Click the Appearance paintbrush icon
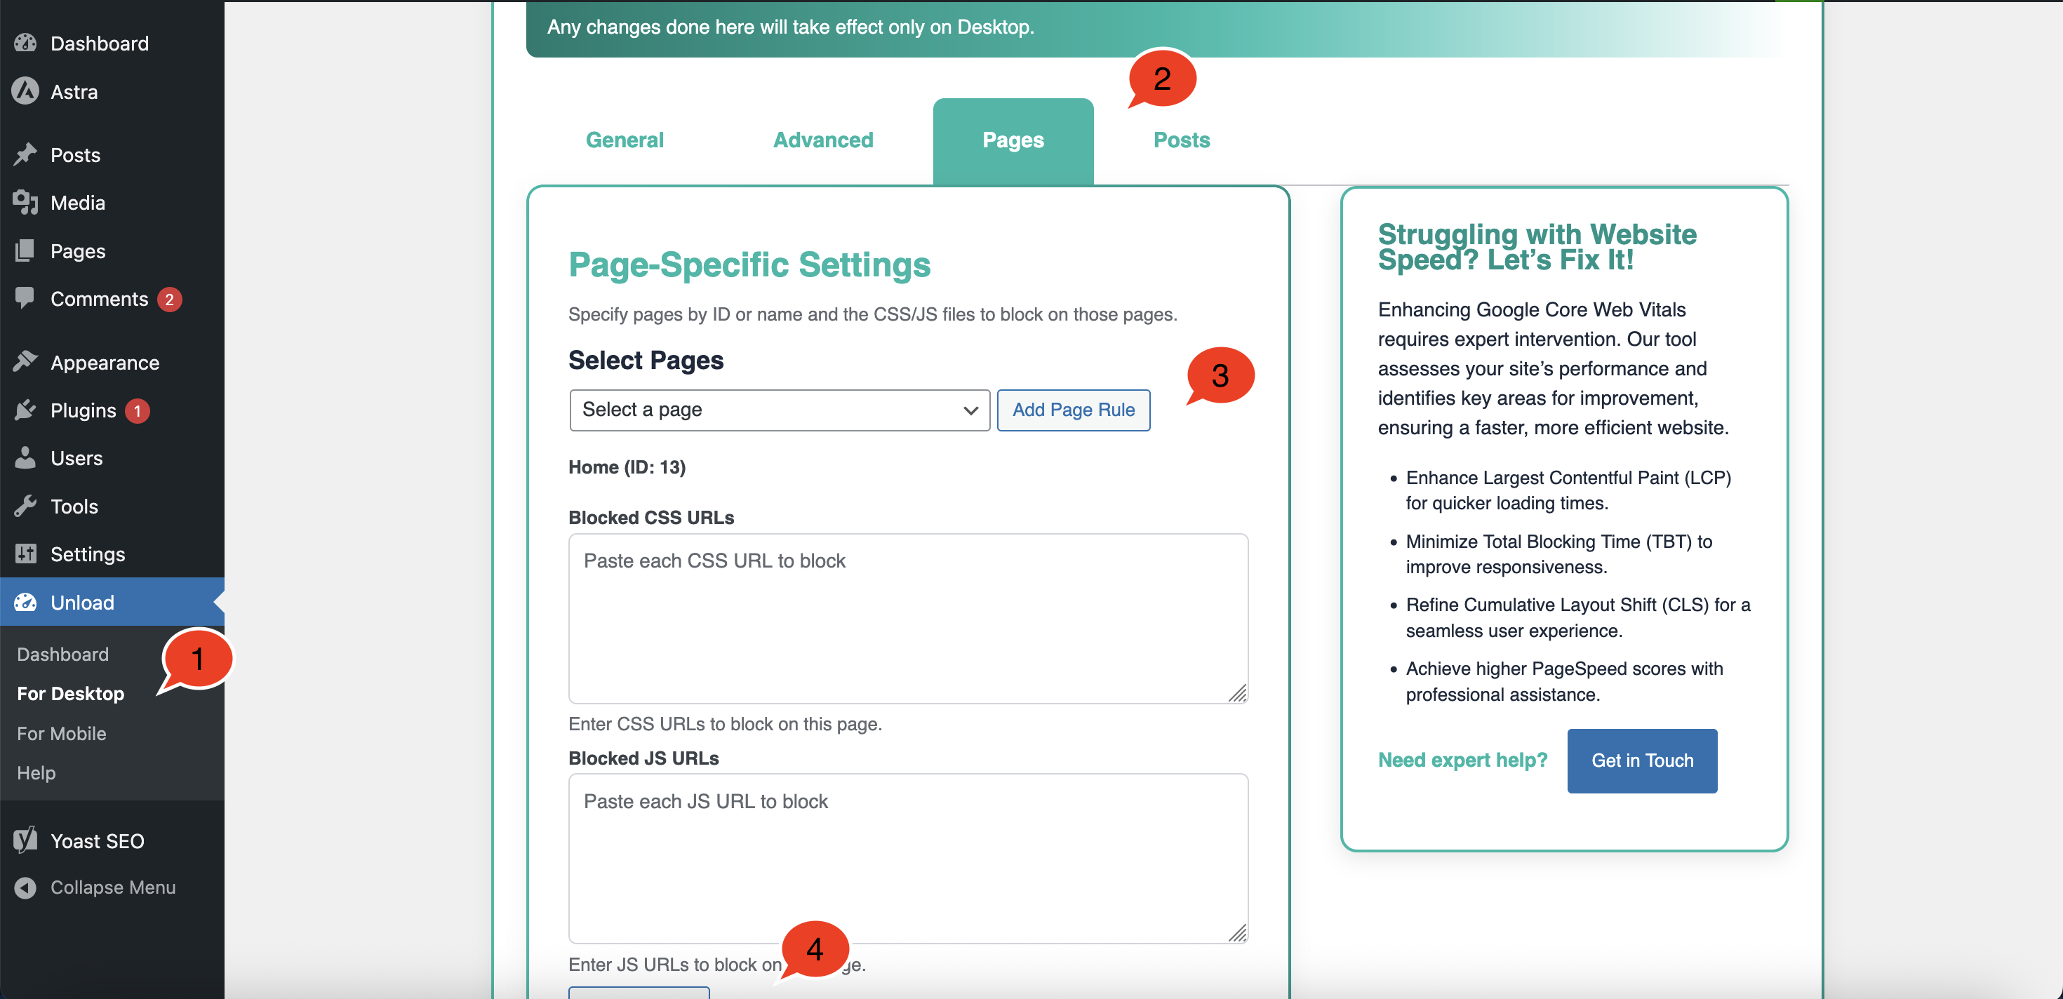Screen dimensions: 2063x999 click(25, 362)
